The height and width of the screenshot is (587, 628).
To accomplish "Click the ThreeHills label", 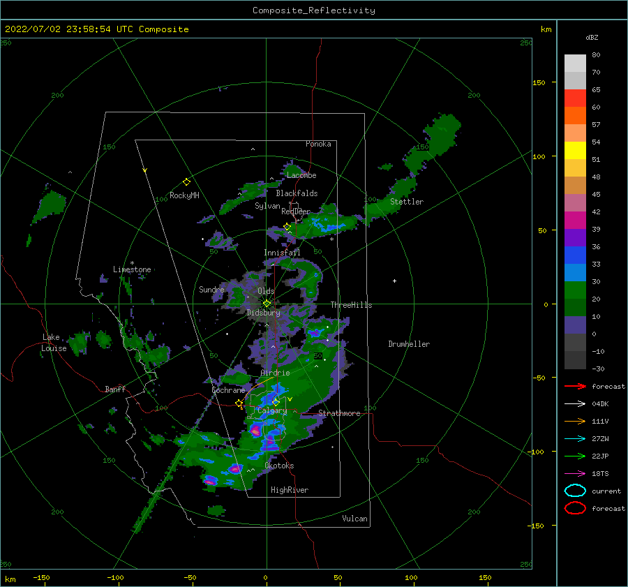I will coord(351,305).
